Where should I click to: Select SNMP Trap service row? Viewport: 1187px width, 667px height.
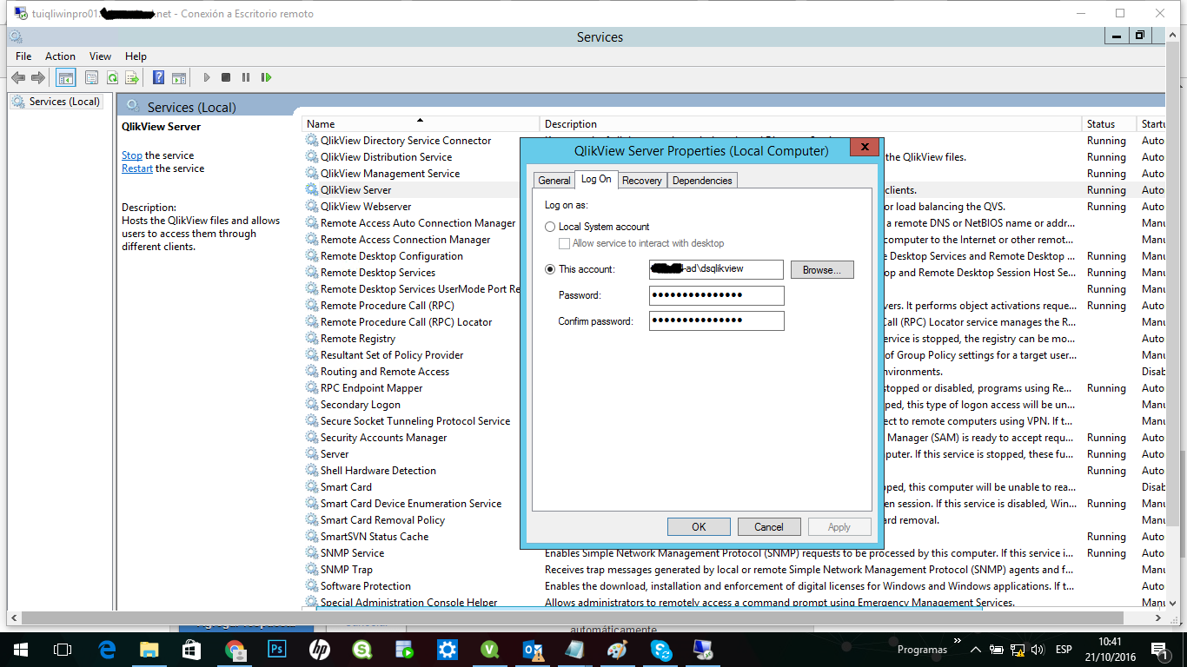point(346,570)
